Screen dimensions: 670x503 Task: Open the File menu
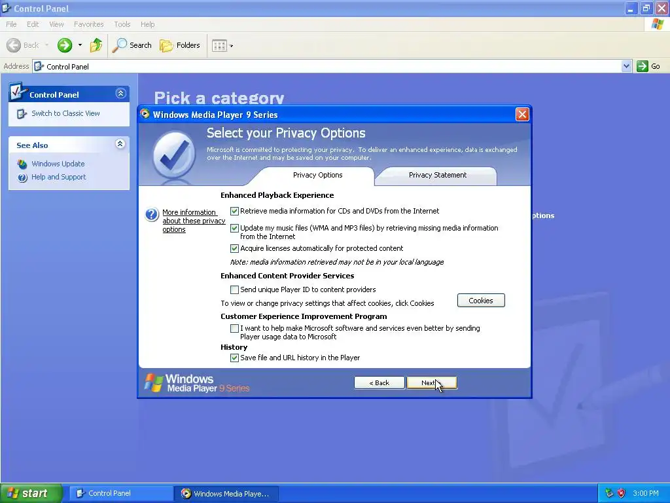pos(11,24)
